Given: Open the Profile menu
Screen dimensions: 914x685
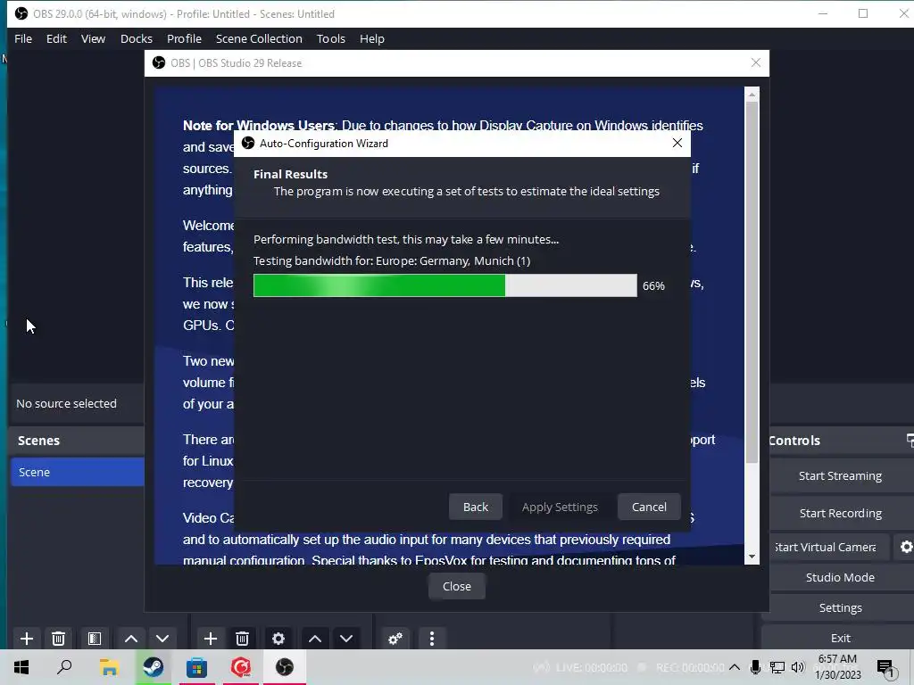Looking at the screenshot, I should (184, 38).
